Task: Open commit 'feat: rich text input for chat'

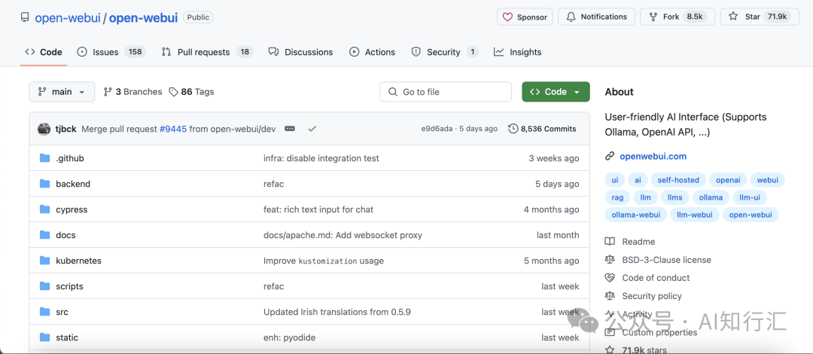Action: (x=318, y=209)
